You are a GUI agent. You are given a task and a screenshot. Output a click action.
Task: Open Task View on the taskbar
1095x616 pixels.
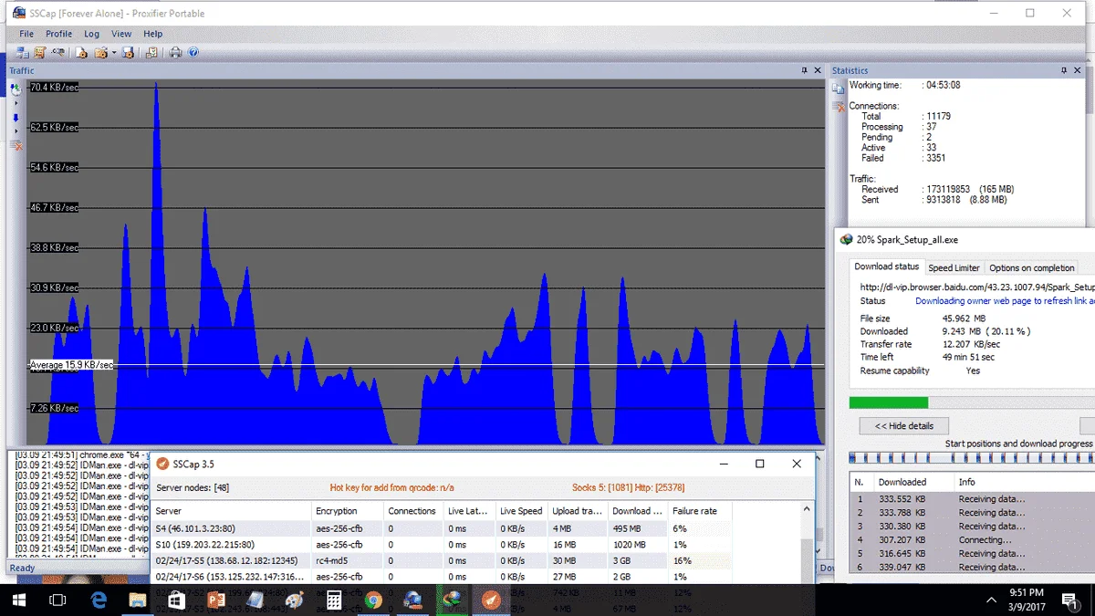57,600
